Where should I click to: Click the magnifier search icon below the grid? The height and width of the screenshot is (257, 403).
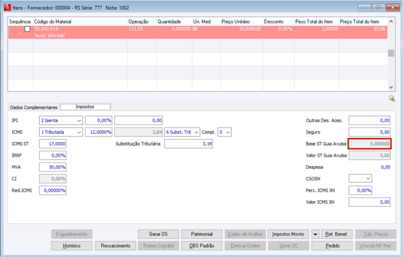(x=391, y=99)
